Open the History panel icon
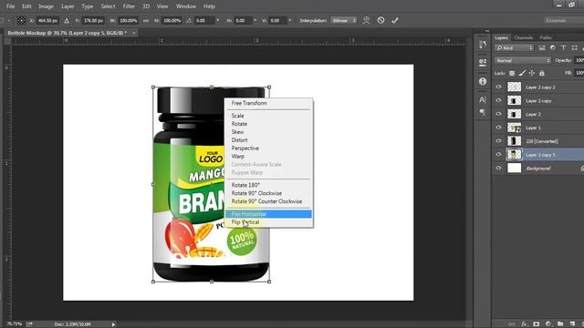 [x=483, y=45]
